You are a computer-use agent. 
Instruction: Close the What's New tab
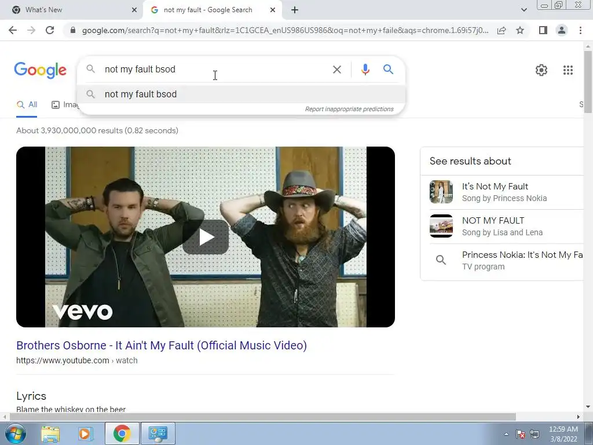134,10
